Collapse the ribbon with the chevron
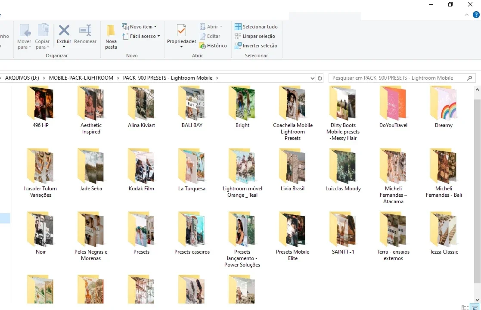481x310 pixels. coord(467,14)
